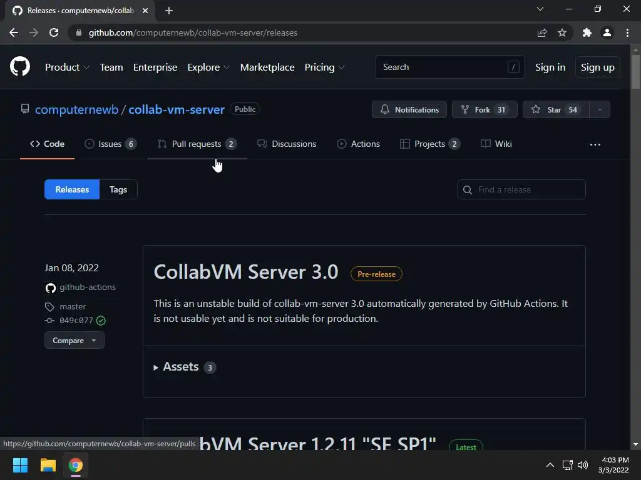This screenshot has height=480, width=641.
Task: Show hidden tray icons with the chevron
Action: pos(550,465)
